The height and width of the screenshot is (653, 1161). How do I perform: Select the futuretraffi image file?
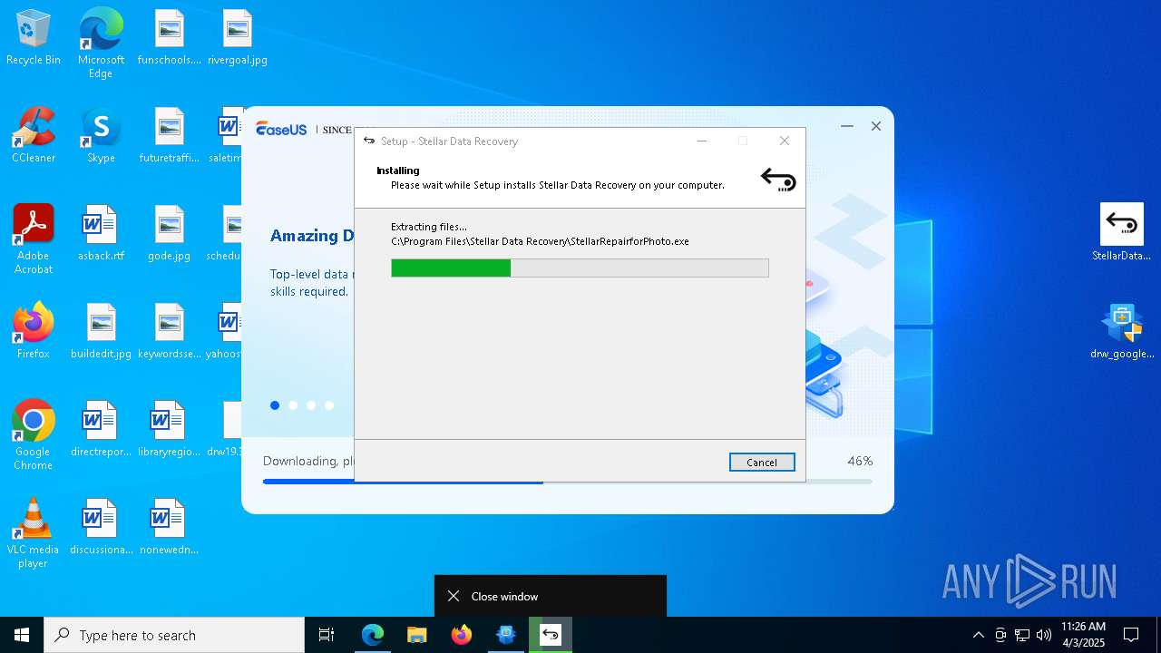169,136
